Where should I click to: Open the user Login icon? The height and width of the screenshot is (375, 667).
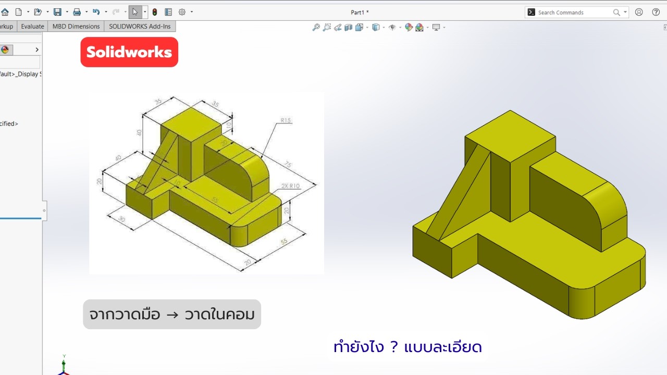(639, 12)
